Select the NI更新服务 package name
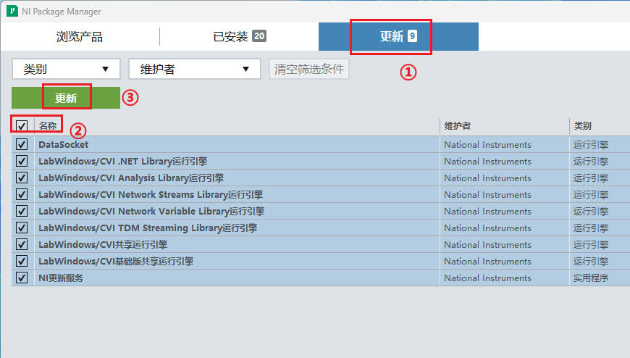The width and height of the screenshot is (630, 358). (61, 278)
